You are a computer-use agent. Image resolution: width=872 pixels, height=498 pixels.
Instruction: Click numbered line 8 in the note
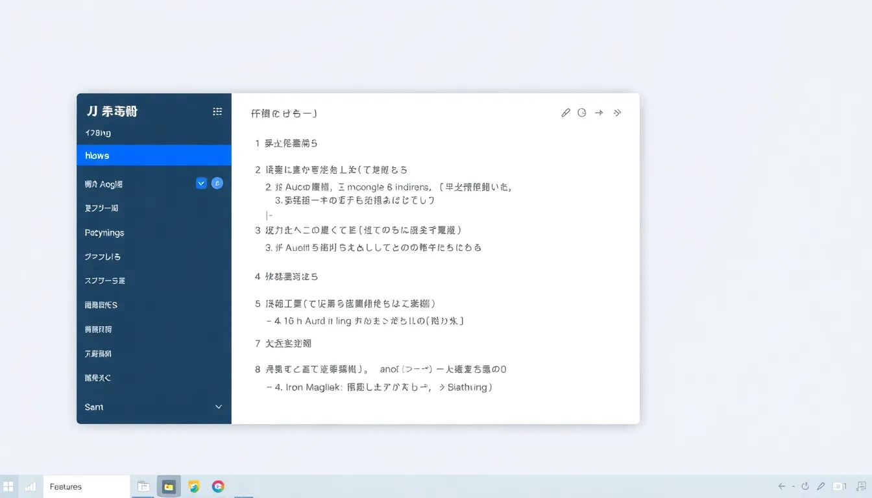click(x=380, y=370)
